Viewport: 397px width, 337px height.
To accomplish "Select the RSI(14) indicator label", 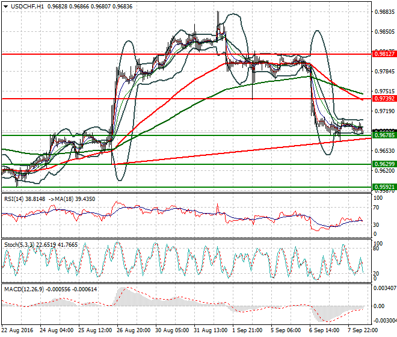I will [13, 199].
